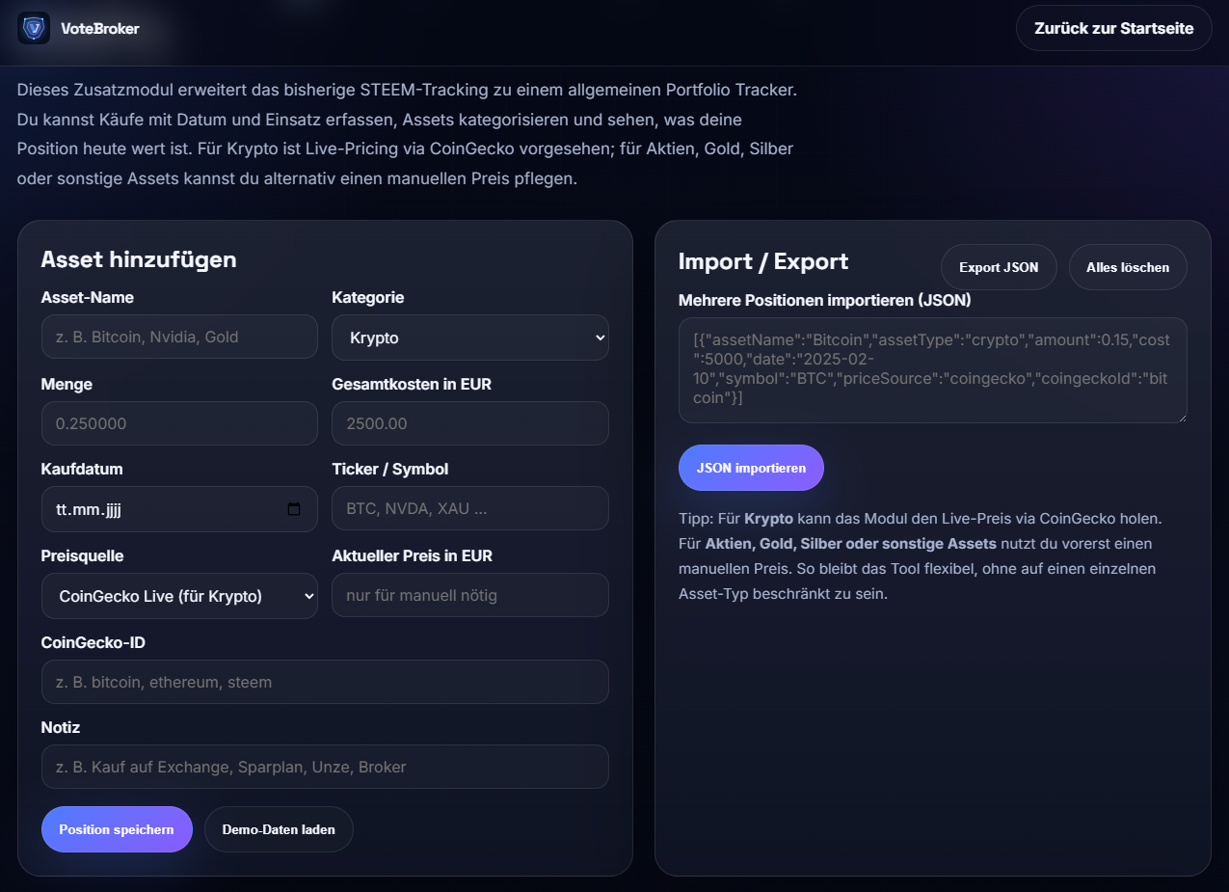The height and width of the screenshot is (892, 1229).
Task: Click into the Menge field
Action: pyautogui.click(x=179, y=423)
